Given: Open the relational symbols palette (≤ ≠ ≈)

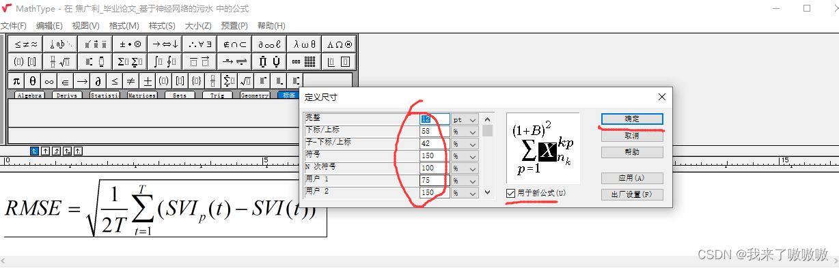Looking at the screenshot, I should (x=25, y=44).
